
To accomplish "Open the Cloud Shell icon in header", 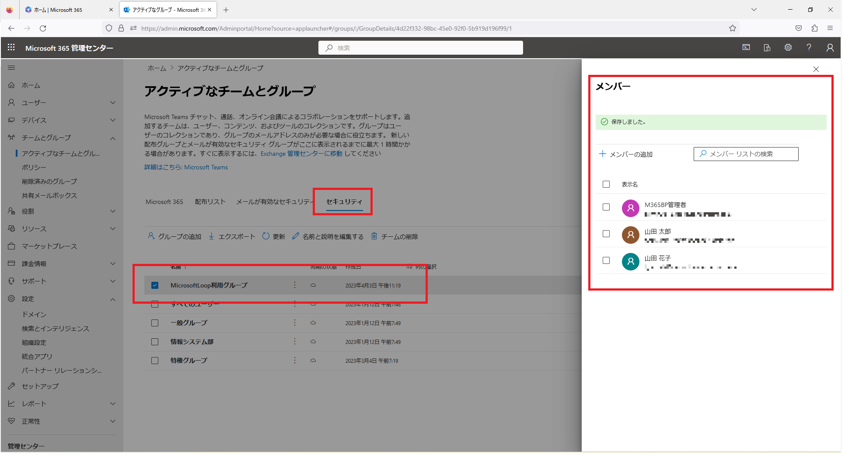I will point(746,48).
